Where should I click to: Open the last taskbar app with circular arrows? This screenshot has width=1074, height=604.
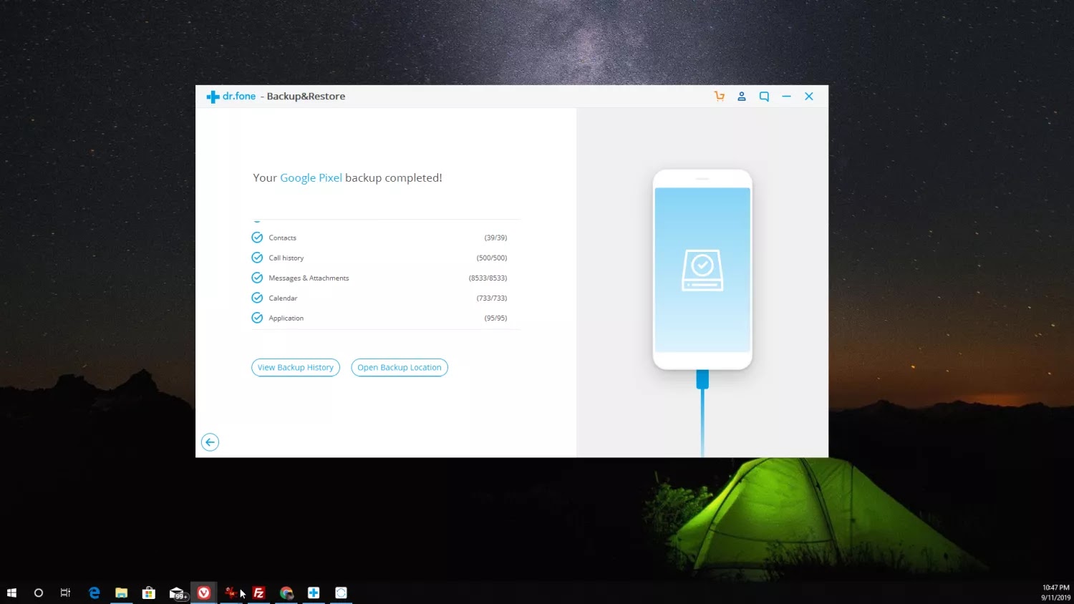point(342,593)
